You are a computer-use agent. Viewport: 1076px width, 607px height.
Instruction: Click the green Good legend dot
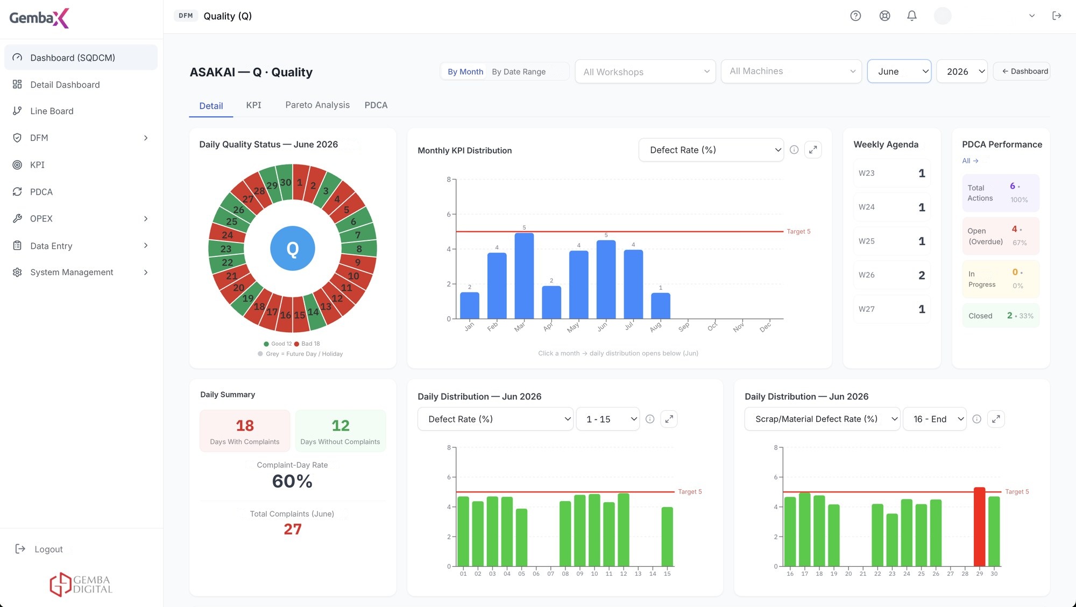pyautogui.click(x=266, y=344)
